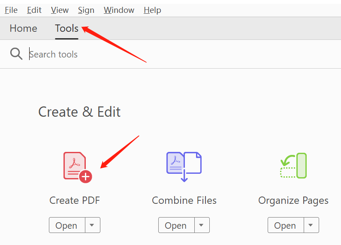Open the Edit menu
This screenshot has width=341, height=245.
point(34,10)
